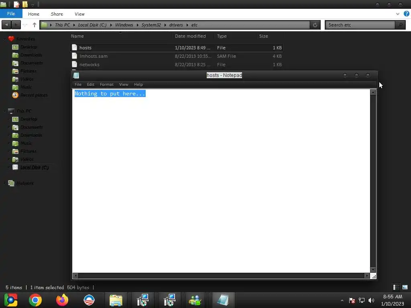The height and width of the screenshot is (308, 411).
Task: Click the search magnifier icon
Action: point(401,25)
